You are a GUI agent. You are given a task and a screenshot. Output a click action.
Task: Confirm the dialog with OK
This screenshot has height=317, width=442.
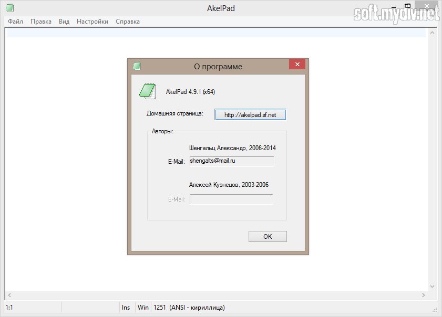[x=268, y=237]
